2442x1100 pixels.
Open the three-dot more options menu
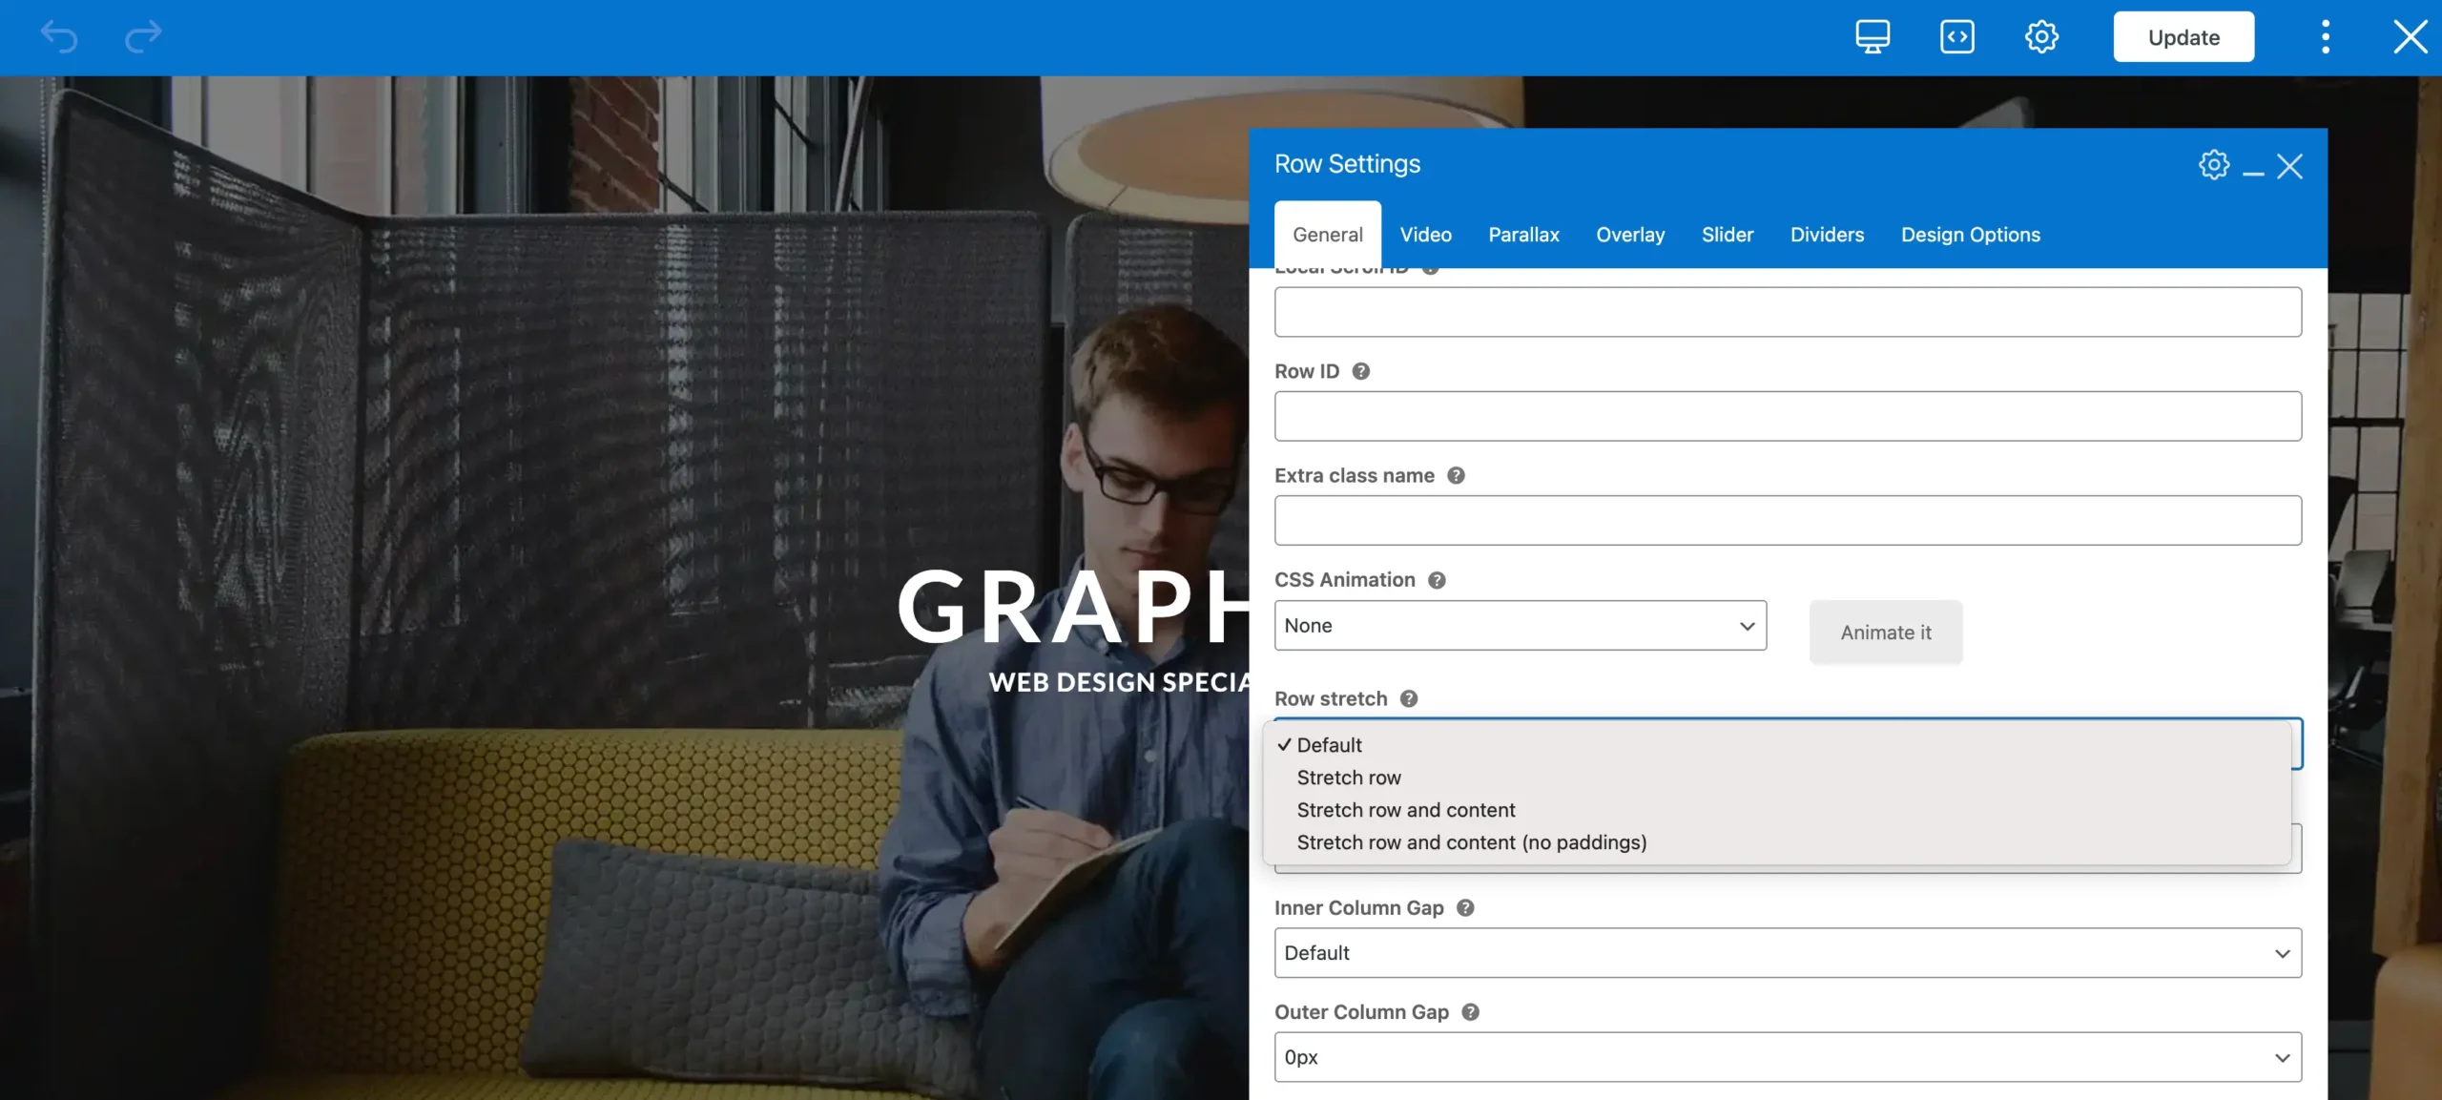[2325, 37]
